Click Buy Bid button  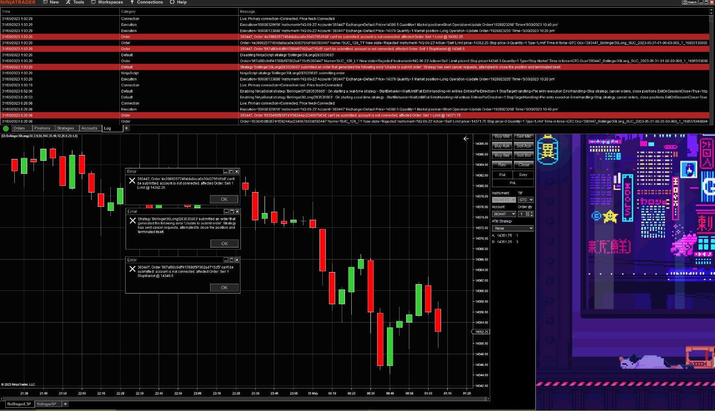(502, 155)
